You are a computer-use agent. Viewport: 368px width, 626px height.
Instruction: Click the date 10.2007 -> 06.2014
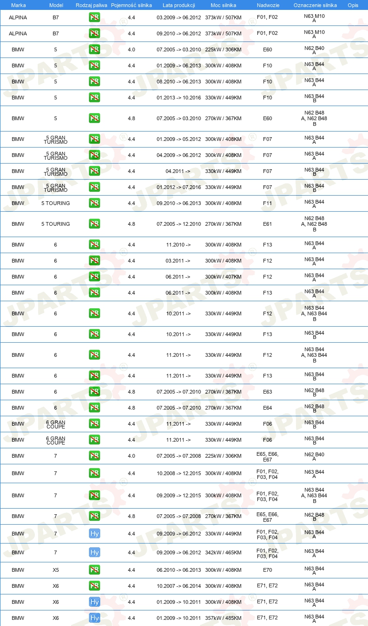(179, 586)
